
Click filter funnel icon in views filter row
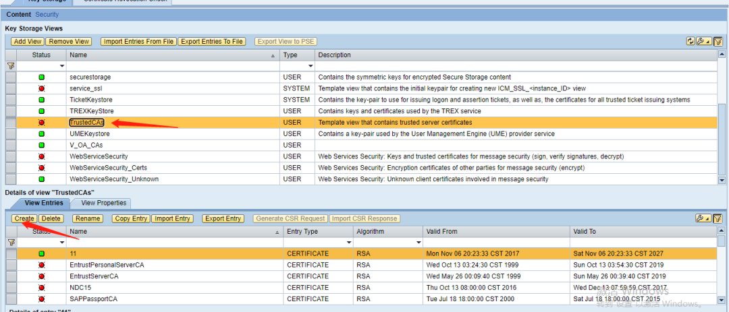pos(11,67)
